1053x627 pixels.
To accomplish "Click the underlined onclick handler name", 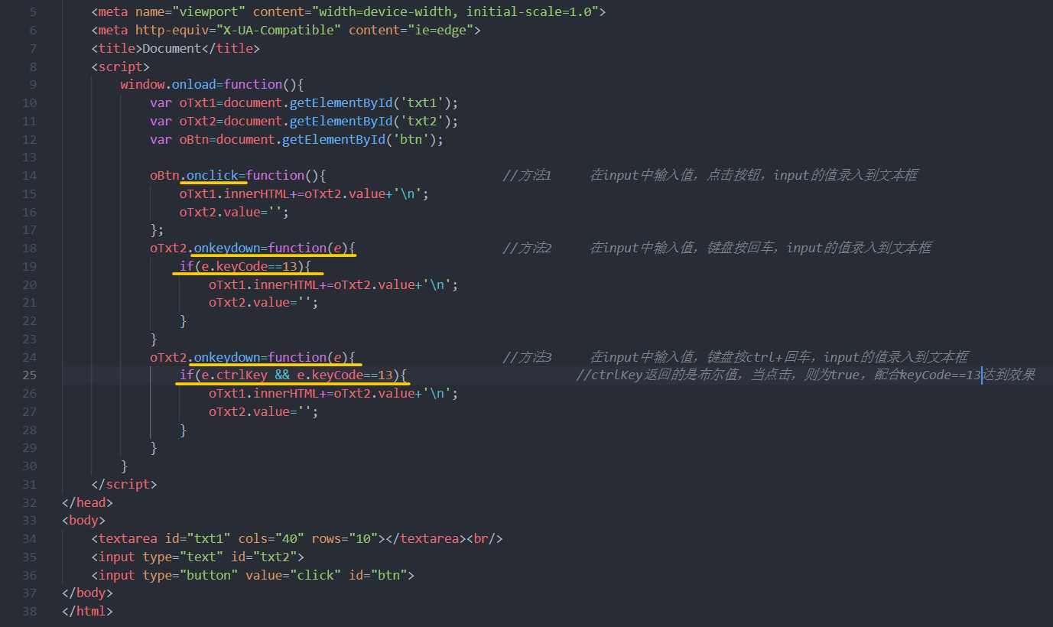I will click(x=213, y=176).
